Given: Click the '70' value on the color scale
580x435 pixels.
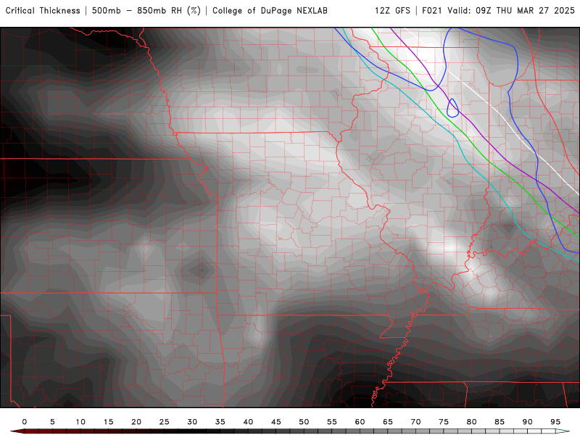Looking at the screenshot, I should (x=415, y=422).
